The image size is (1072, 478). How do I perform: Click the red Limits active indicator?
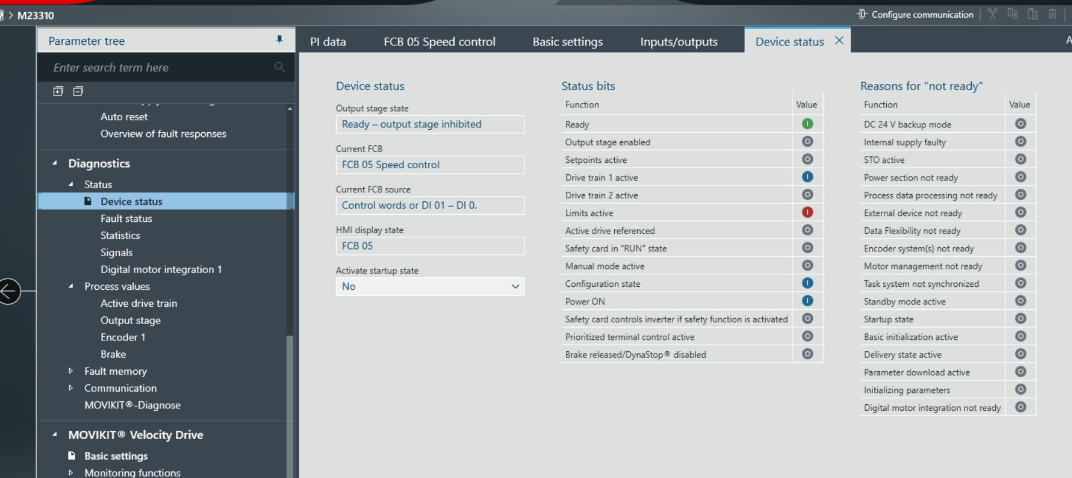click(807, 212)
